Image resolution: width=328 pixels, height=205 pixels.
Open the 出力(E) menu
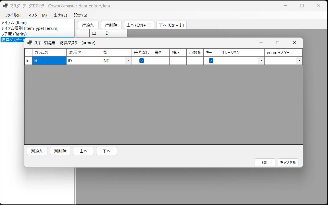tap(60, 15)
